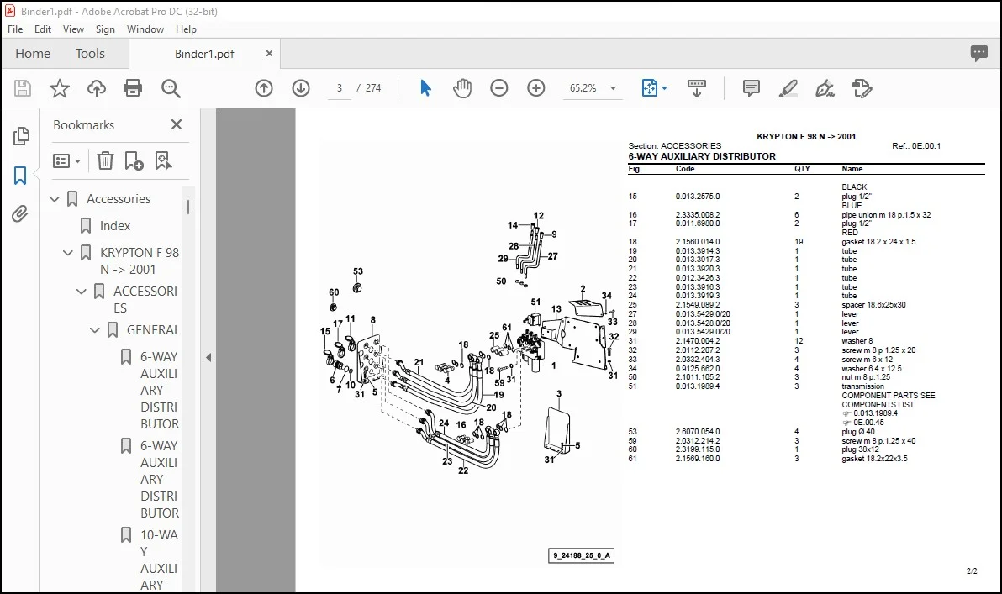Add a new bookmark icon
Screen dimensions: 1002x594
[x=134, y=160]
